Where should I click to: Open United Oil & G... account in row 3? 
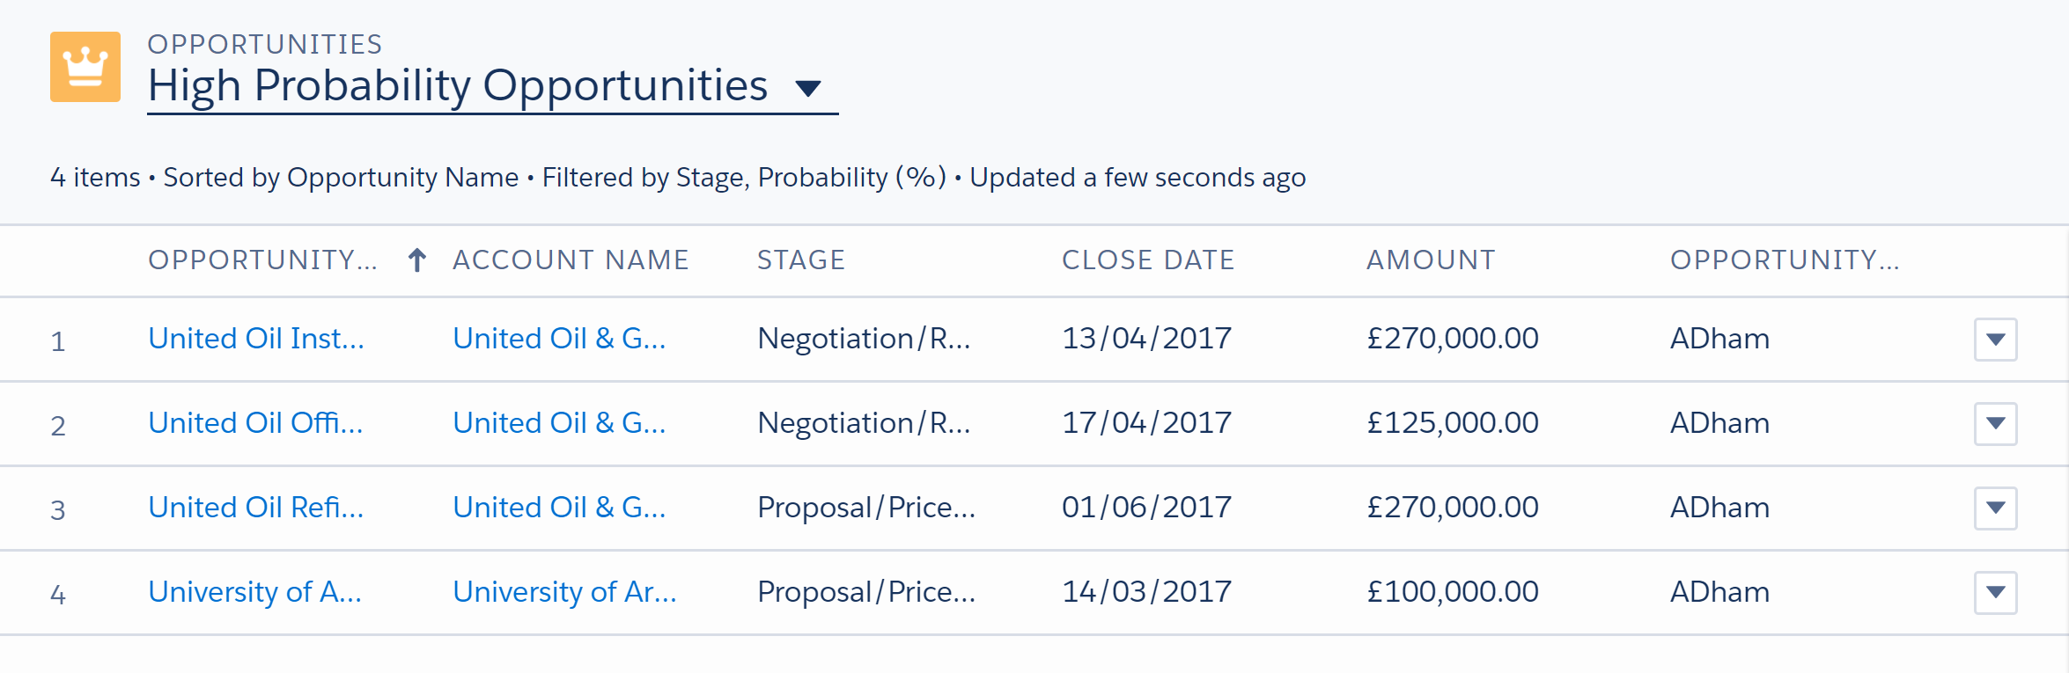pyautogui.click(x=559, y=508)
